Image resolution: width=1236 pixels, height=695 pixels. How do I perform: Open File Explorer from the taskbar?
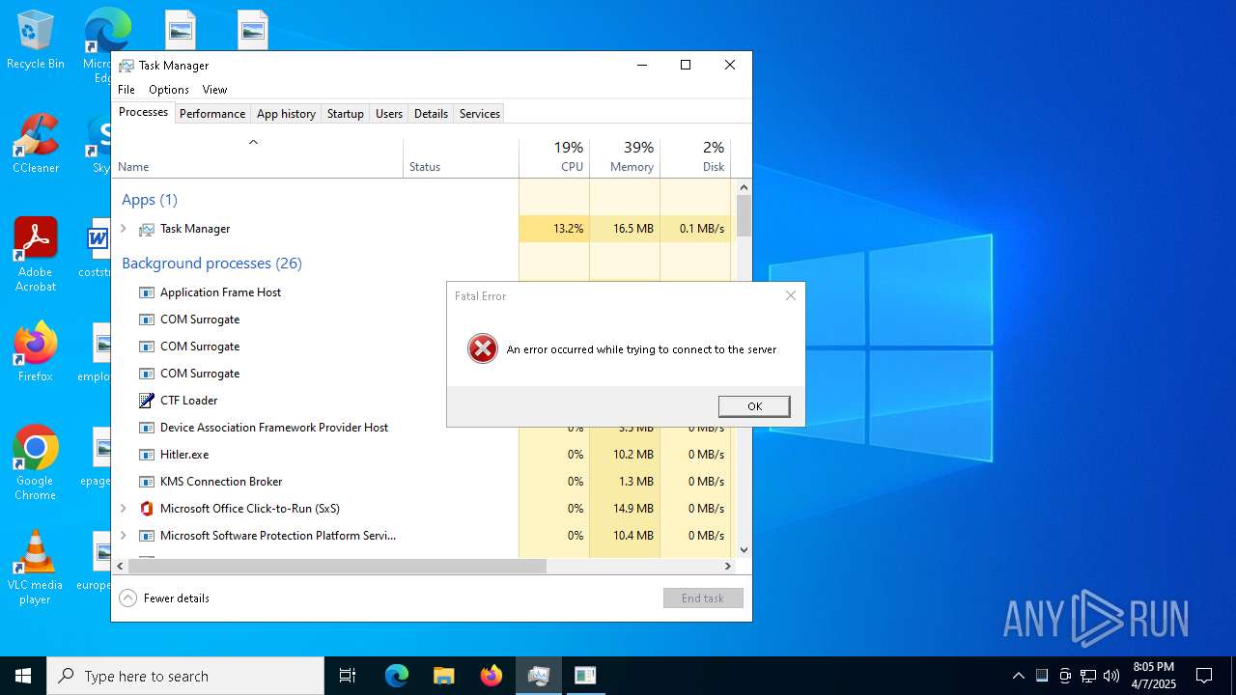444,676
